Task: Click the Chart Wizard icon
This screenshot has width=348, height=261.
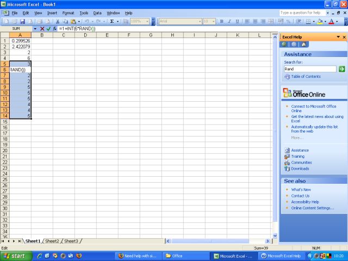Action: tap(126, 21)
